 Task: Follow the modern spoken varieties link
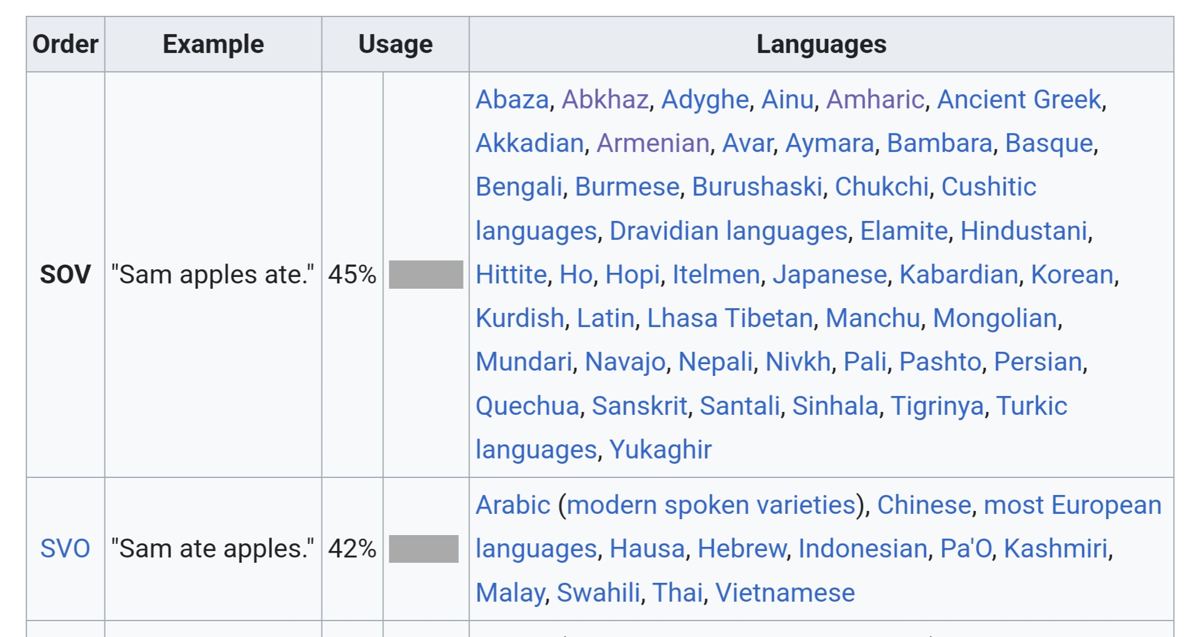coord(711,505)
